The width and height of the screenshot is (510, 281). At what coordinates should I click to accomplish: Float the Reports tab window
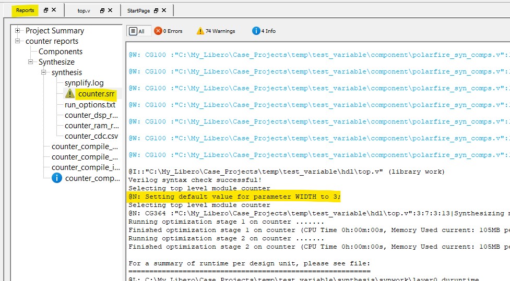click(x=46, y=10)
